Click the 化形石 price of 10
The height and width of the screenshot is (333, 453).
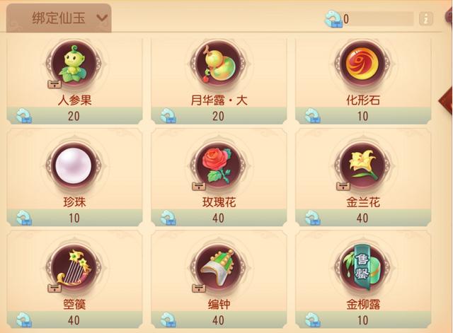pyautogui.click(x=363, y=116)
